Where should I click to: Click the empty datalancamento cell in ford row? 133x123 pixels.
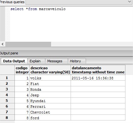pos(98,118)
